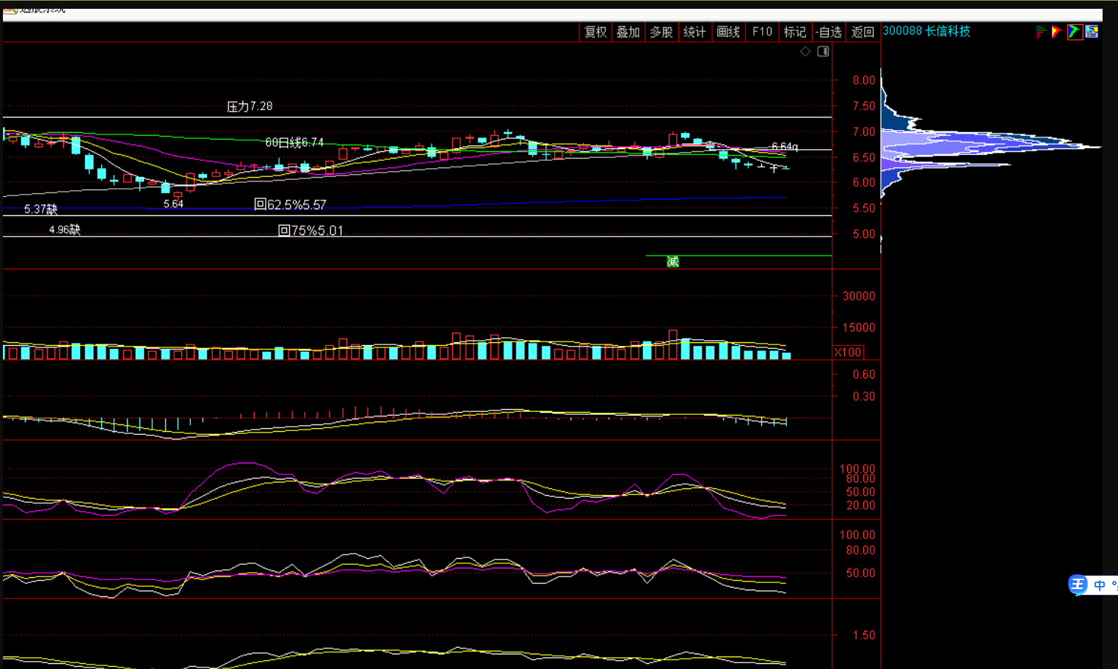
Task: Open F10 company information
Action: (762, 32)
